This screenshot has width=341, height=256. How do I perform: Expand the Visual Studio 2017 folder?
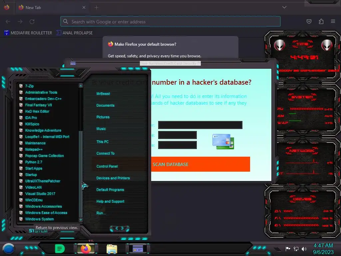pyautogui.click(x=40, y=193)
